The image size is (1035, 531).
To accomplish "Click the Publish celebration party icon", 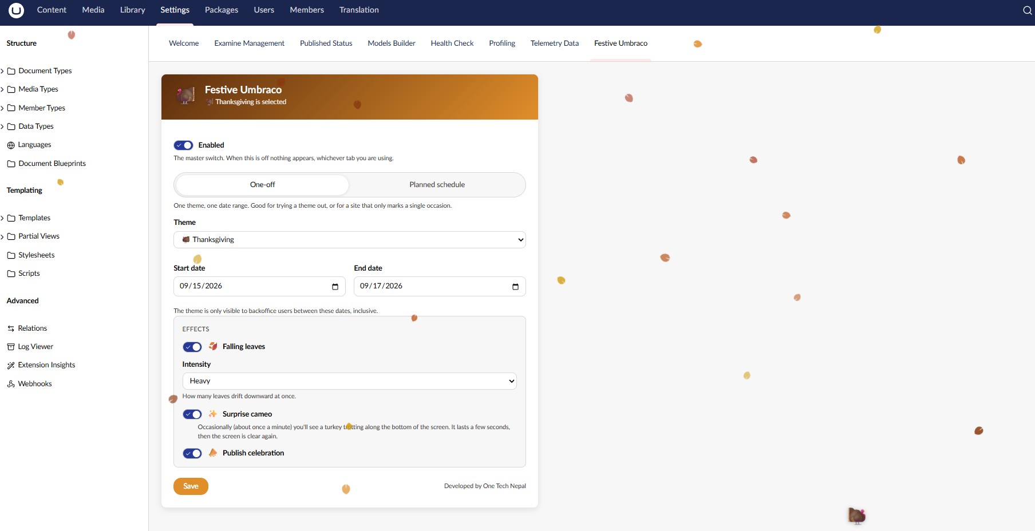I will pyautogui.click(x=213, y=453).
